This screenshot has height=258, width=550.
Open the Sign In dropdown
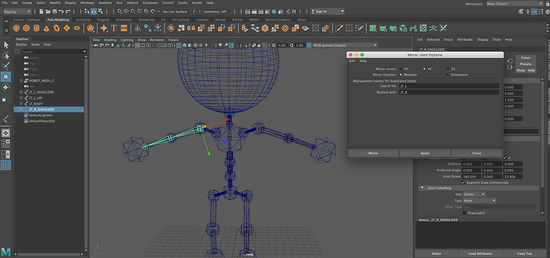pos(327,11)
